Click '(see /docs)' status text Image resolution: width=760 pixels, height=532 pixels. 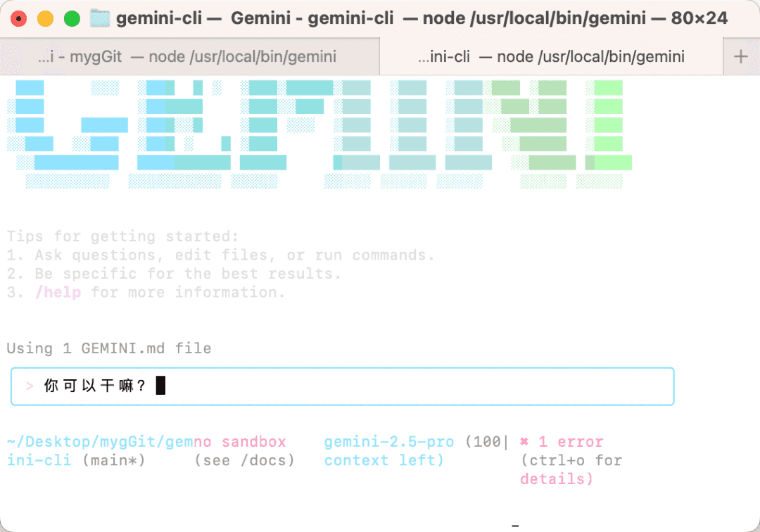[244, 460]
